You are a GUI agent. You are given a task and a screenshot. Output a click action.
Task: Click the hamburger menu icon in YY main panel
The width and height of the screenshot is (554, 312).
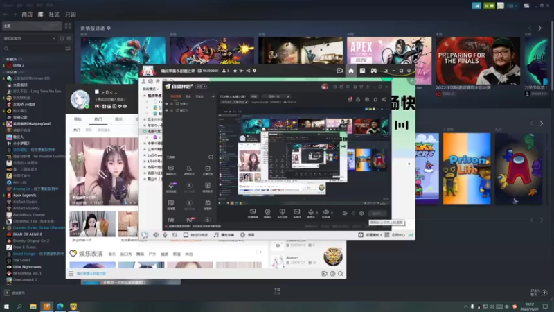[71, 273]
